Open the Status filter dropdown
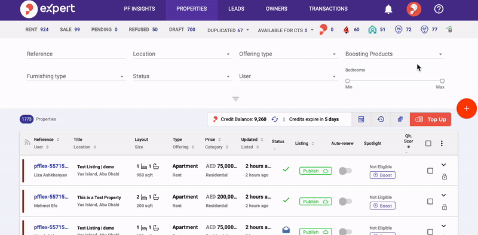 coord(182,76)
